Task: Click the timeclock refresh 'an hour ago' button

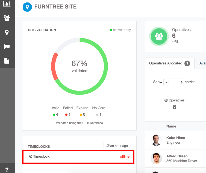Action: click(x=117, y=146)
